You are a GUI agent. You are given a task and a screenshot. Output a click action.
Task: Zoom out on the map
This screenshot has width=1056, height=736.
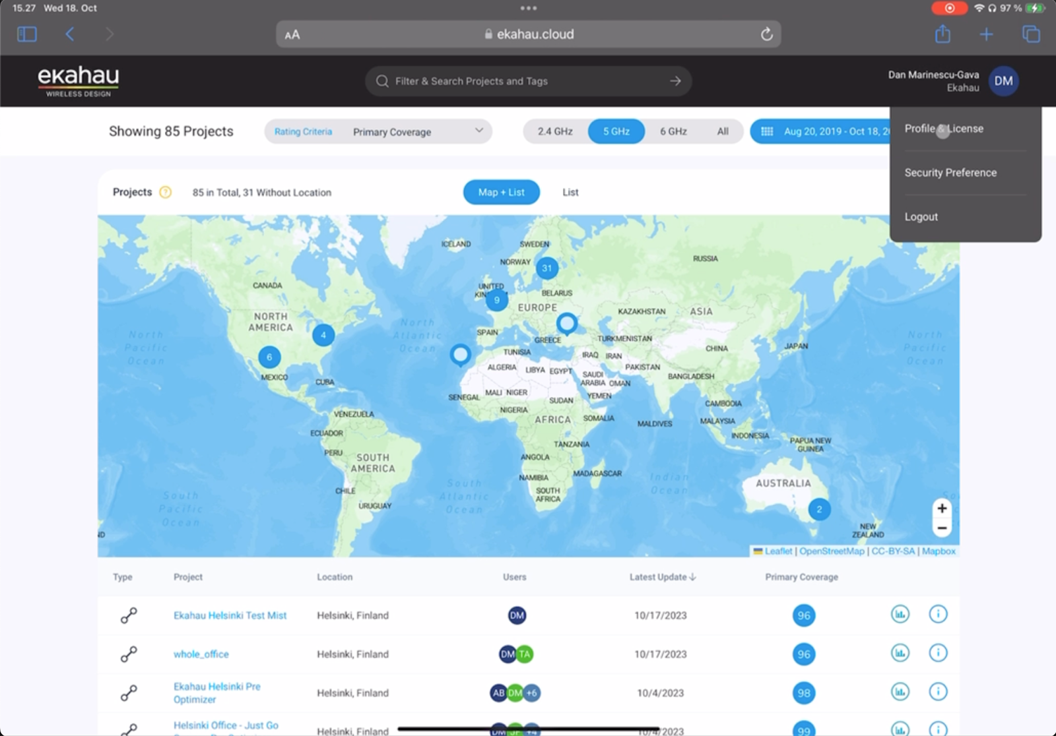point(942,528)
